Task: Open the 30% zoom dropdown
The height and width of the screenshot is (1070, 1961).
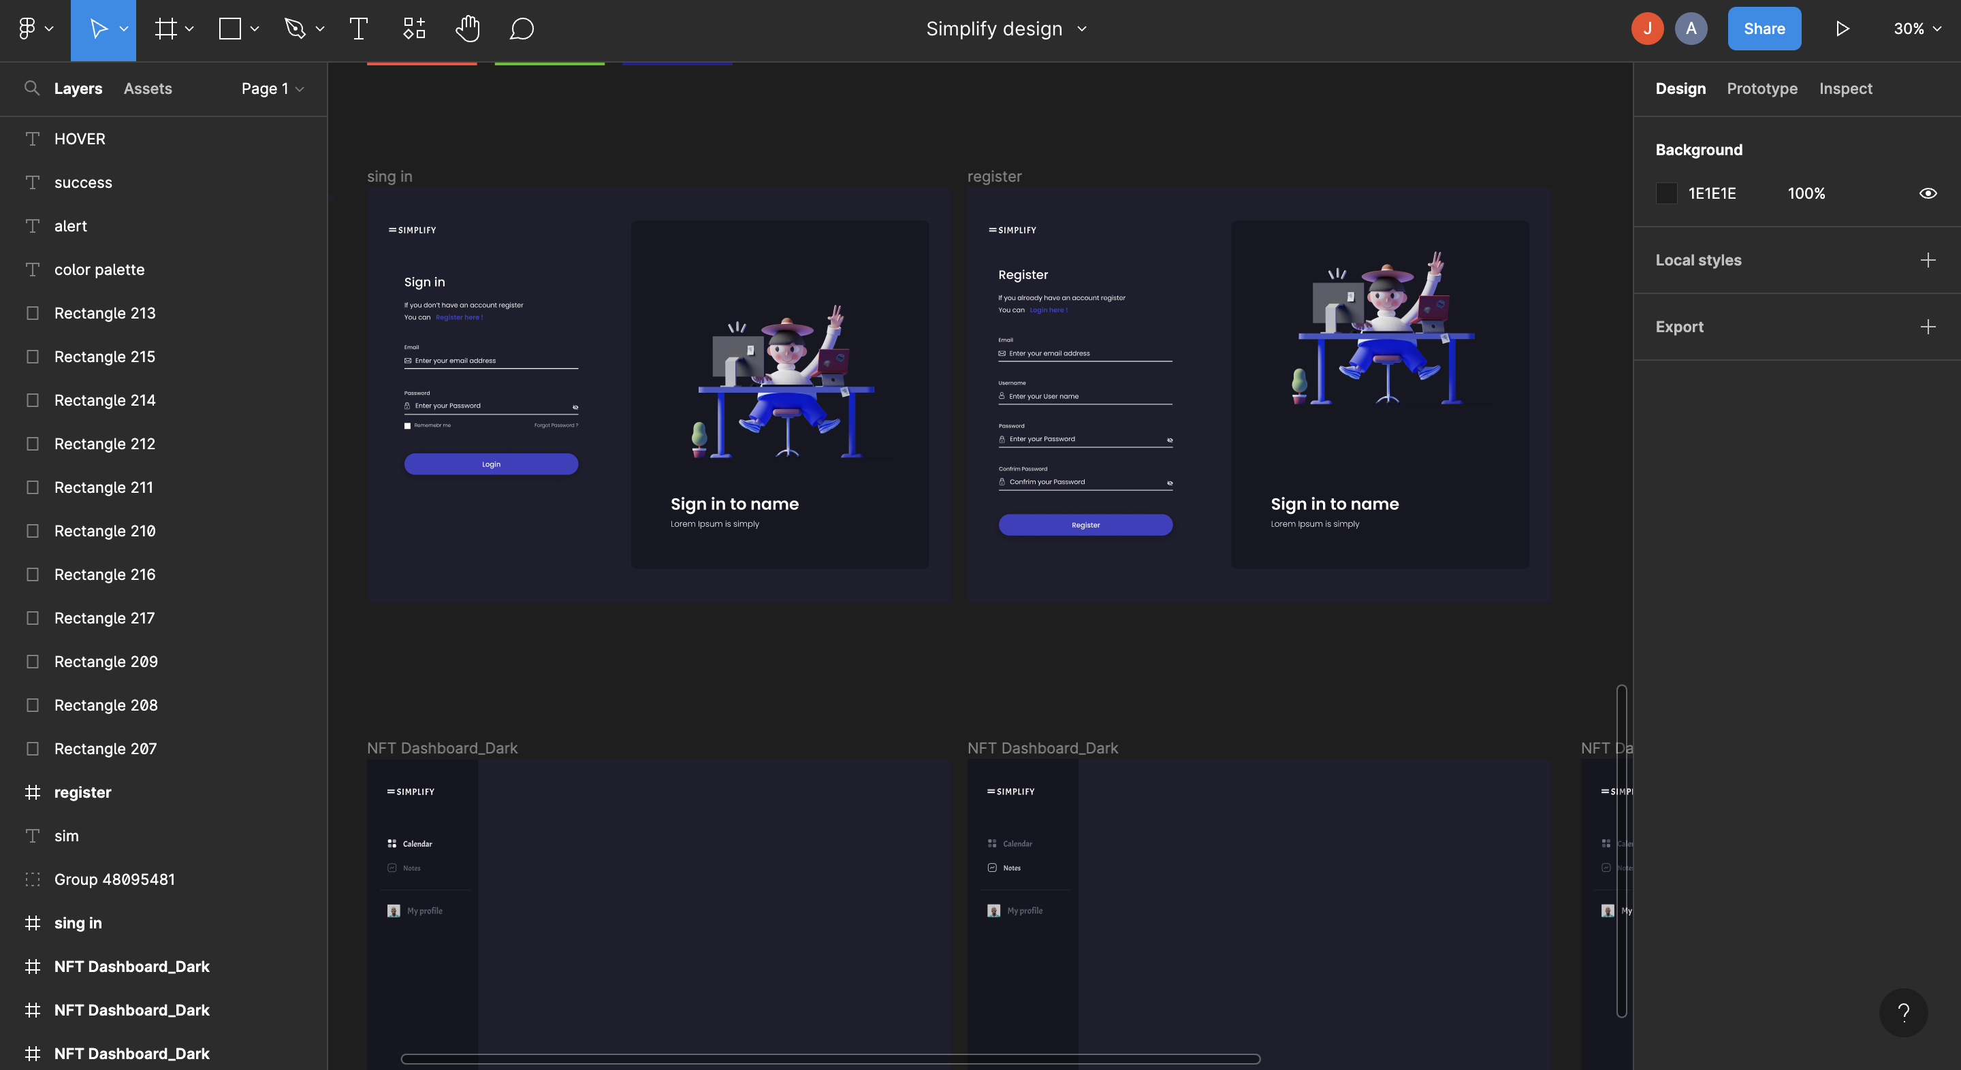Action: point(1917,29)
